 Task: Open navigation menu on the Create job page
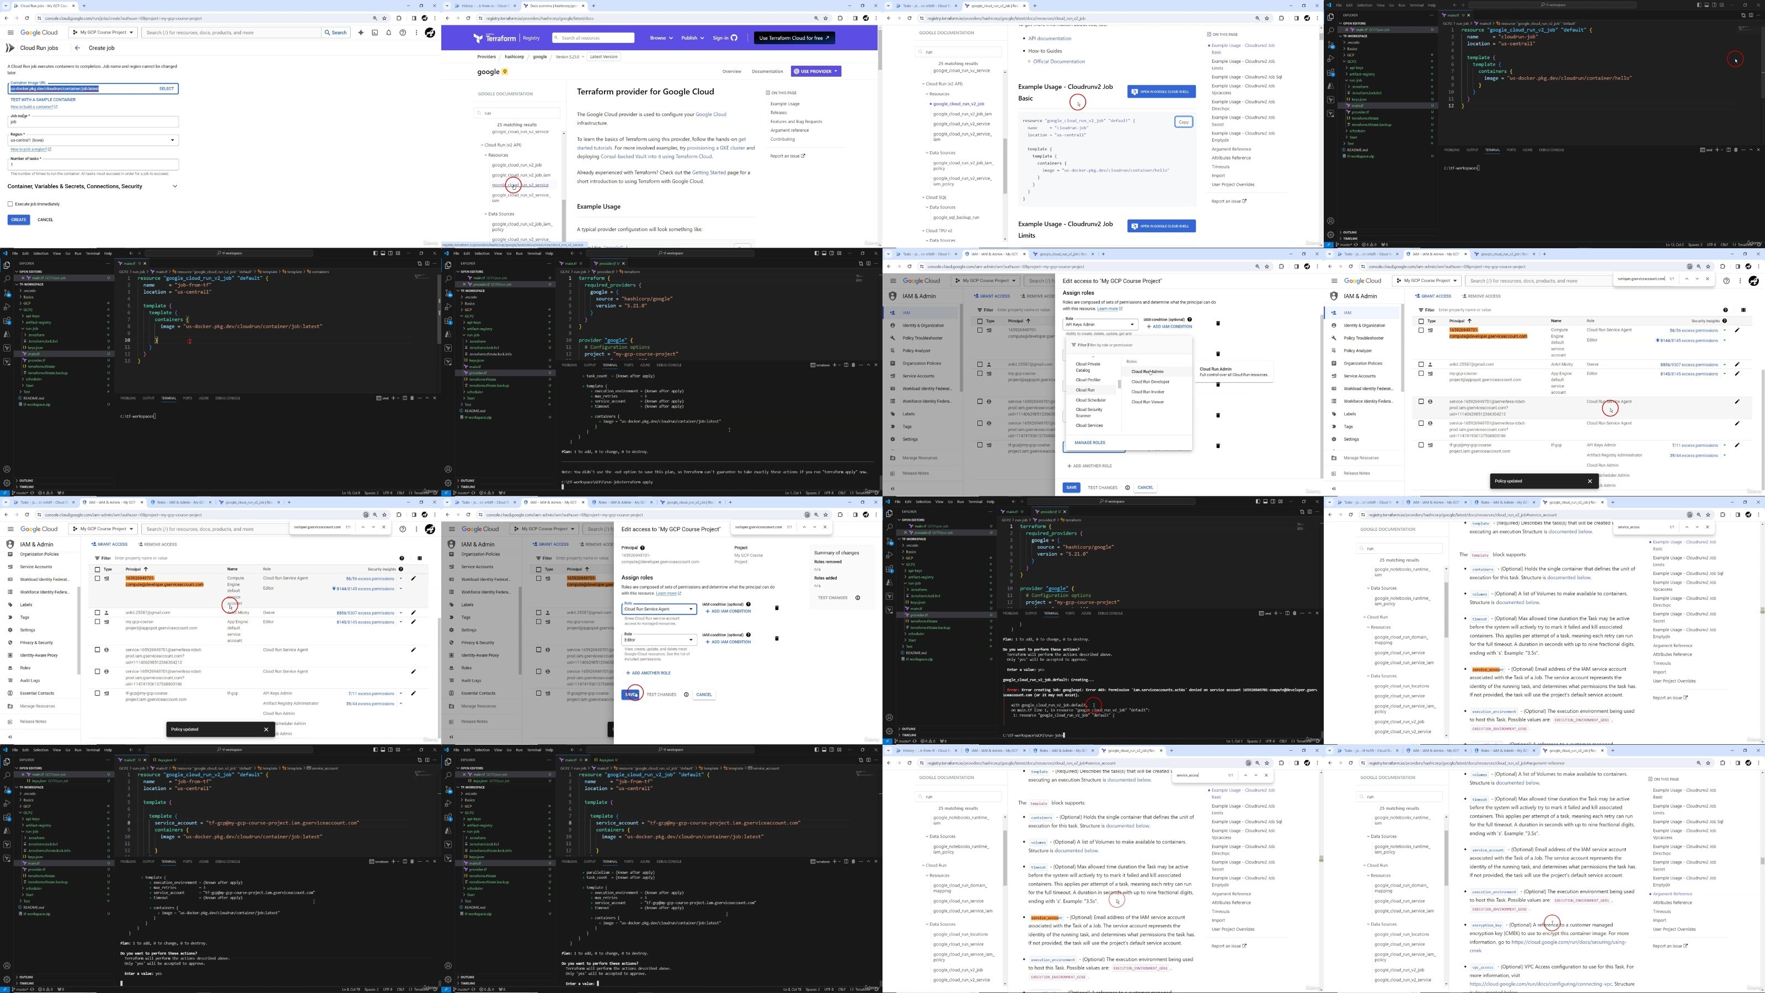click(x=10, y=32)
